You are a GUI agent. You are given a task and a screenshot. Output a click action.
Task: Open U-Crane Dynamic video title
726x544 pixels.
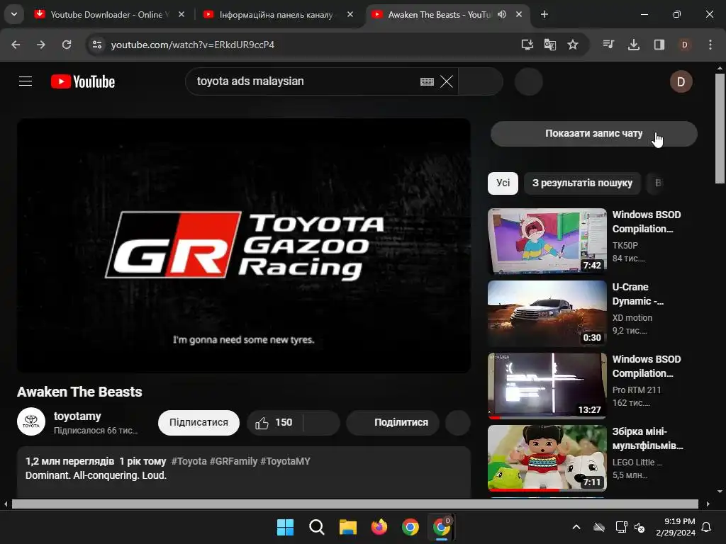tap(638, 294)
